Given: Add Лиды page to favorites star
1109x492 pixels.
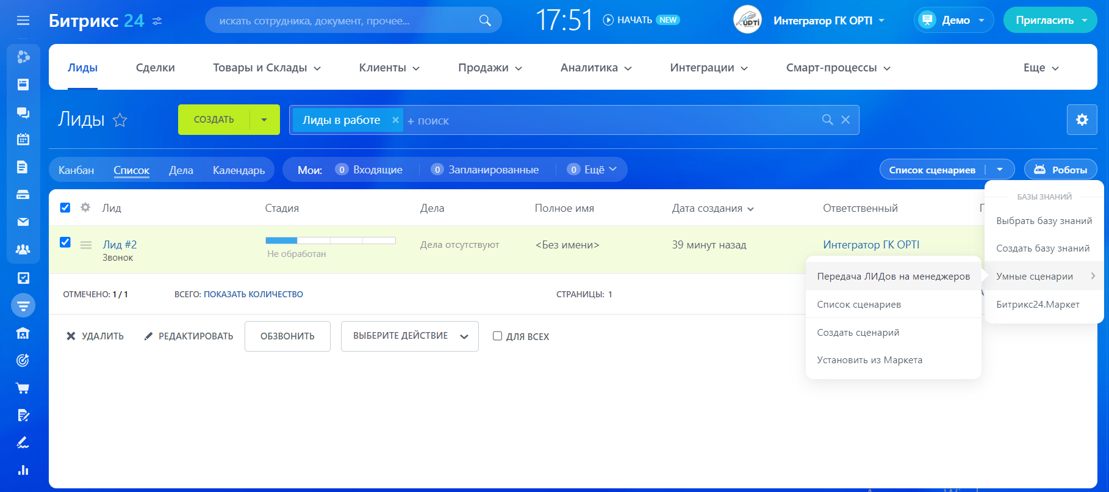Looking at the screenshot, I should [x=120, y=120].
